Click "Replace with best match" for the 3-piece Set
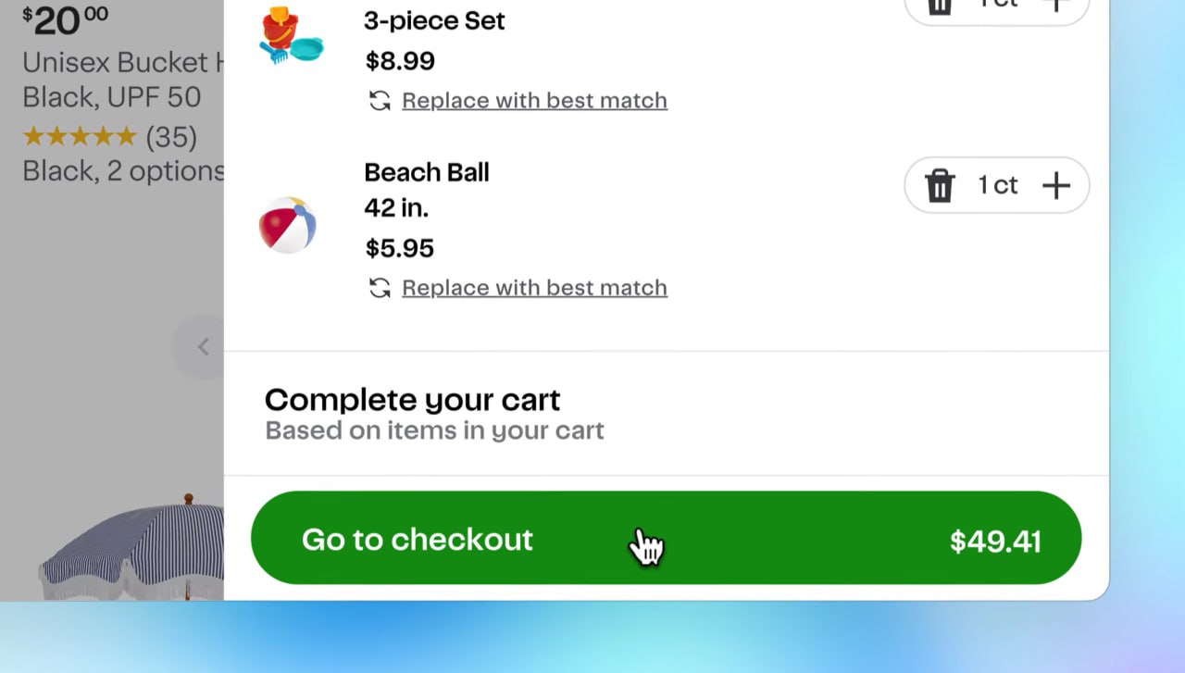This screenshot has height=673, width=1185. [534, 101]
